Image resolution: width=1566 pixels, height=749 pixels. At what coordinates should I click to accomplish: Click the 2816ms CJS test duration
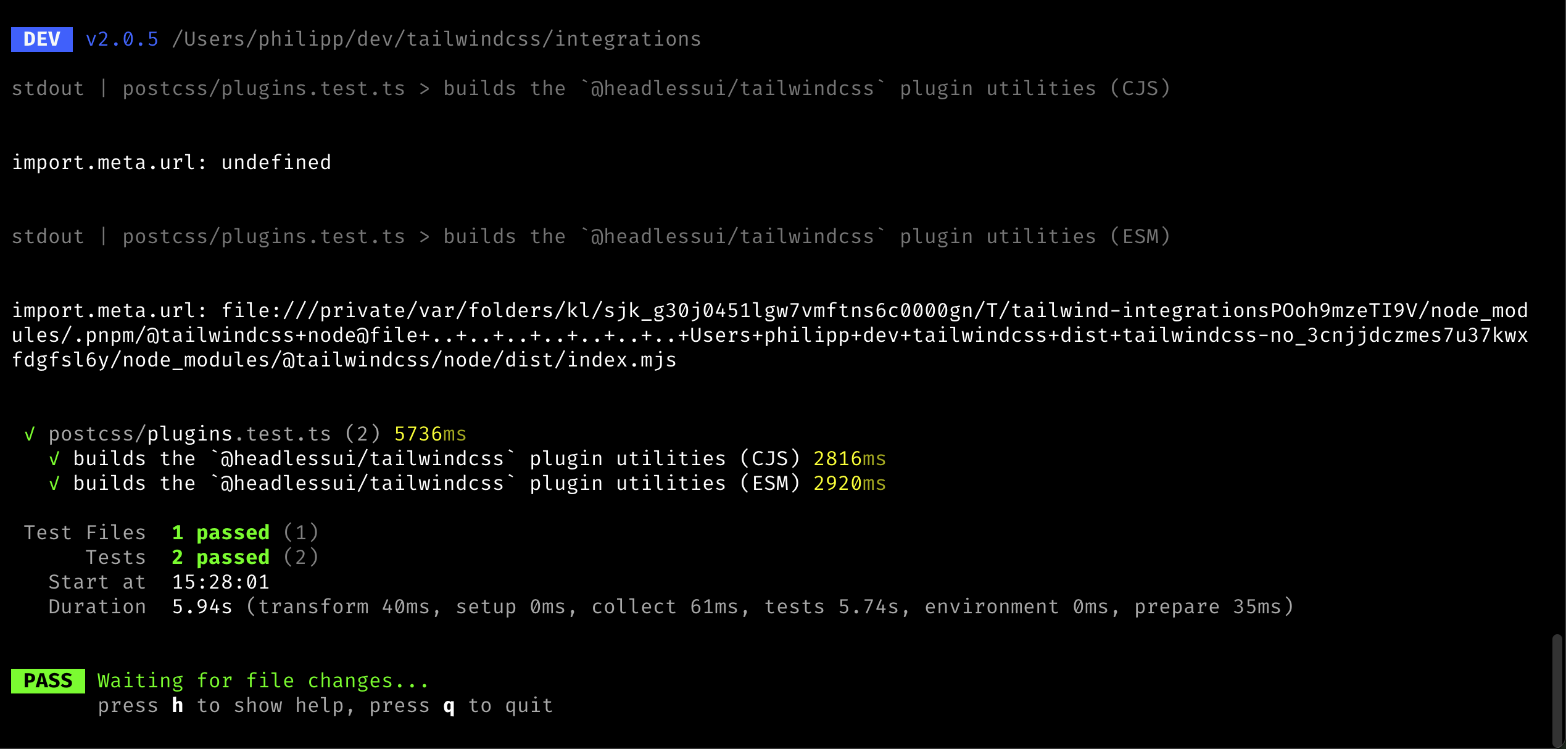point(850,459)
